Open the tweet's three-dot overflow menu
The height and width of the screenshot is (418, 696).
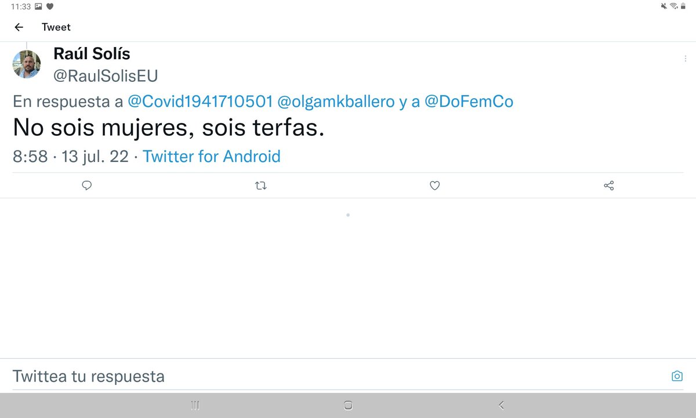click(x=685, y=59)
